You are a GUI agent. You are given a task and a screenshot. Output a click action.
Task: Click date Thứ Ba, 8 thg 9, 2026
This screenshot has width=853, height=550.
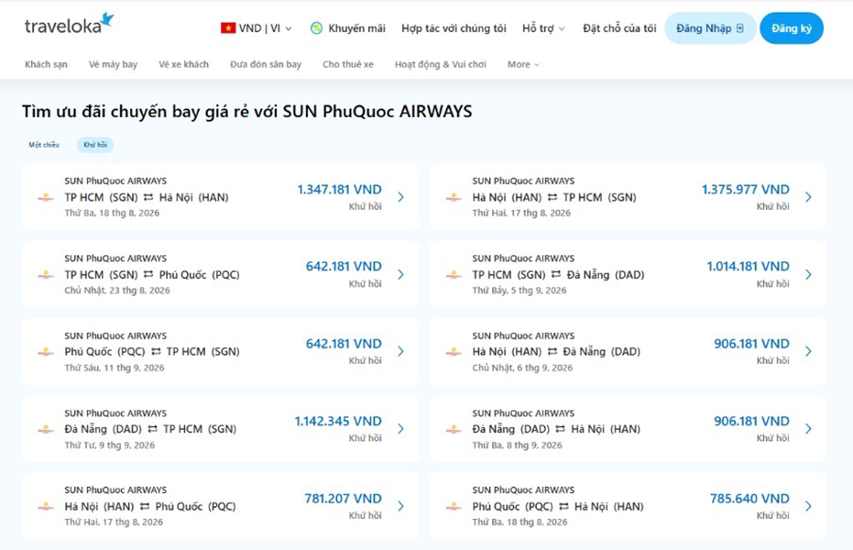click(517, 445)
